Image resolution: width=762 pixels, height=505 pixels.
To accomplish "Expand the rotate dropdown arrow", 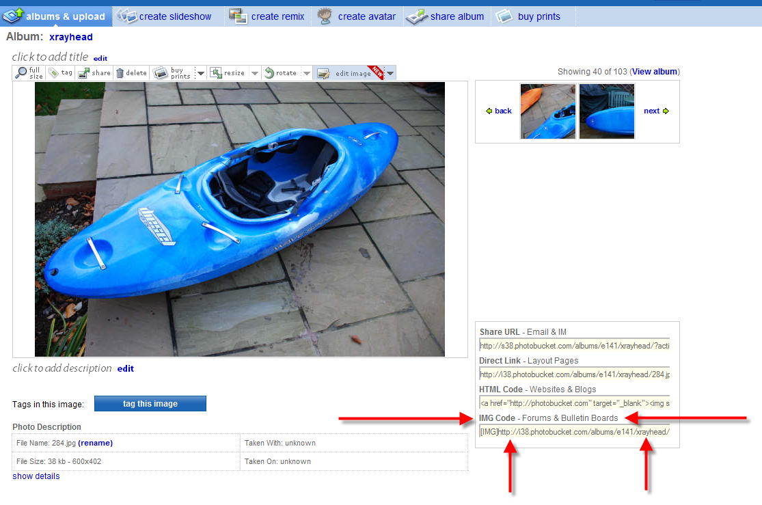I will tap(307, 74).
